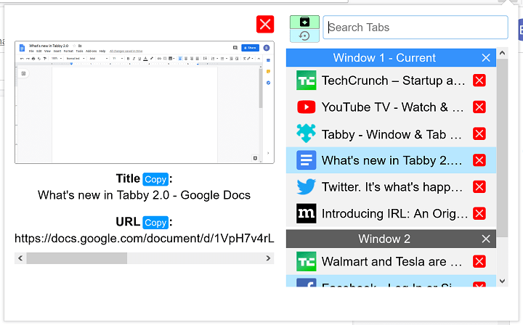523x325 pixels.
Task: Click Walmart and Tesla tab favicon
Action: [x=307, y=261]
